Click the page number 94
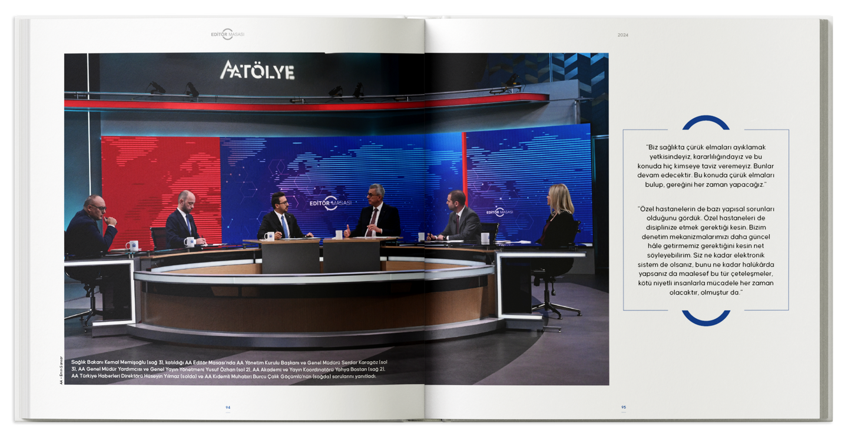Viewport: 851px width, 440px height. tap(228, 407)
